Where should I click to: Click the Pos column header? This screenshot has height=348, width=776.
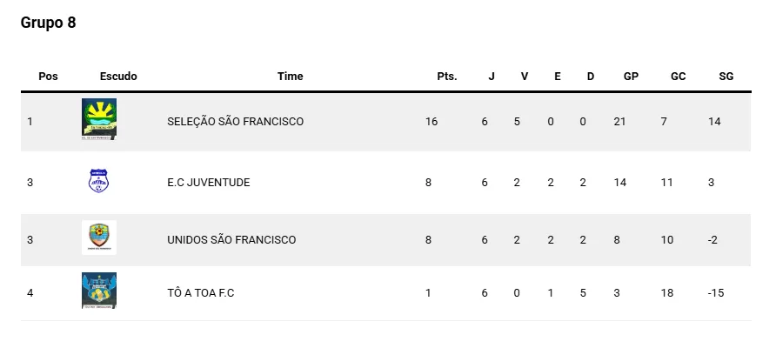coord(49,77)
